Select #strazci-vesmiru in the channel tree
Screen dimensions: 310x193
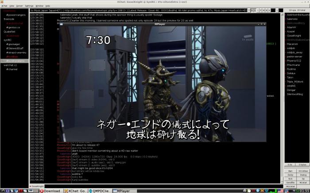(x=16, y=53)
